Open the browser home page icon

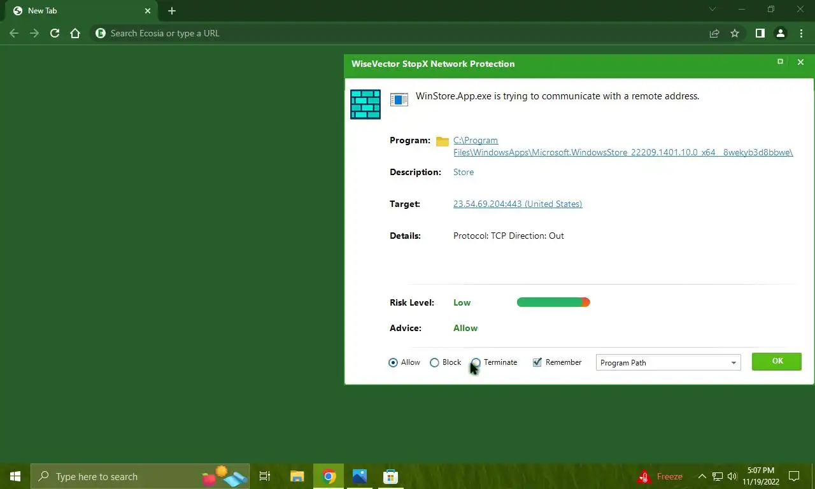point(75,33)
